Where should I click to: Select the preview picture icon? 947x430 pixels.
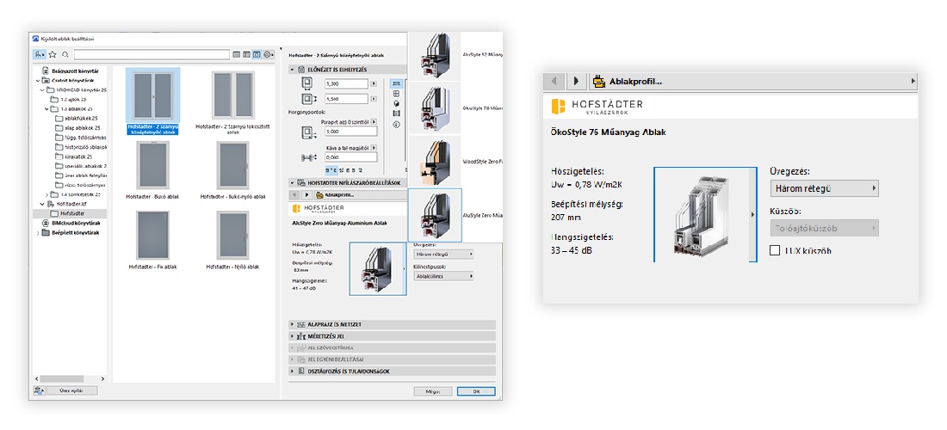click(x=396, y=114)
